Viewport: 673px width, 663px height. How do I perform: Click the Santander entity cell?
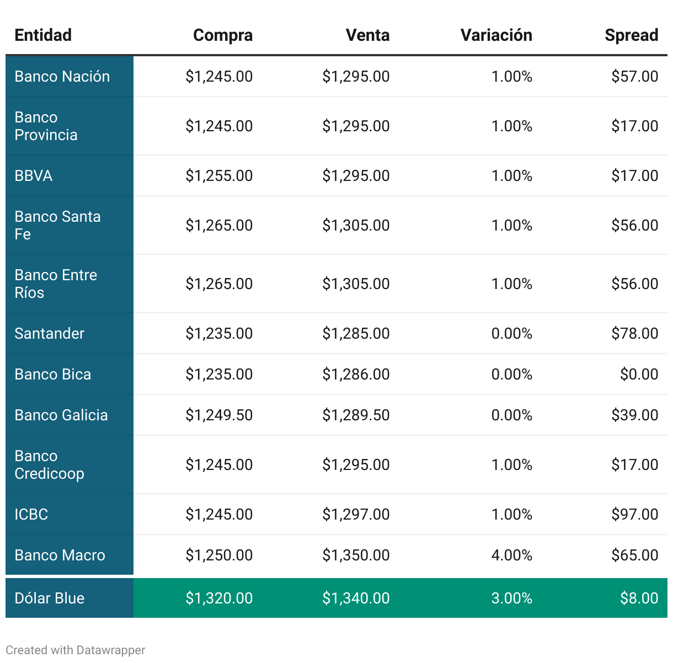point(50,334)
